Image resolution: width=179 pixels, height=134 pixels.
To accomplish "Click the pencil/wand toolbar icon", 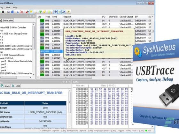I will [36, 12].
